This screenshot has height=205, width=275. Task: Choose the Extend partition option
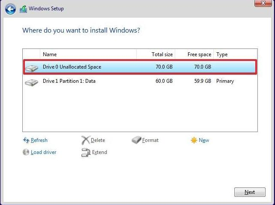click(99, 152)
